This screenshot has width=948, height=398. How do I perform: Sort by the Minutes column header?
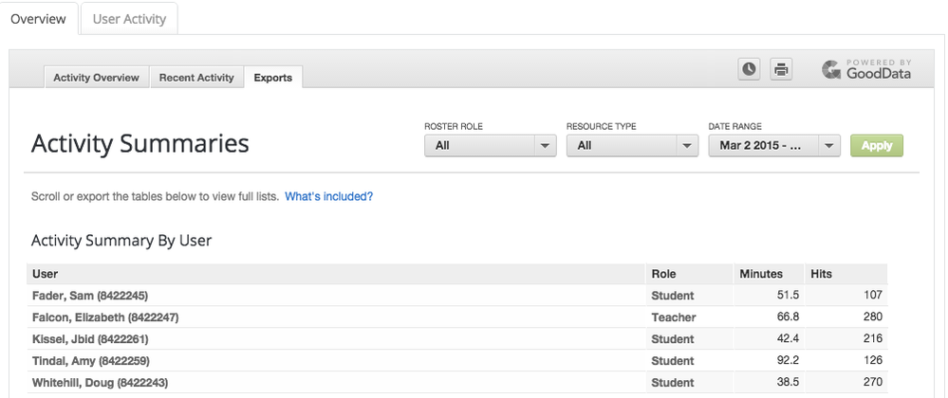click(x=761, y=274)
